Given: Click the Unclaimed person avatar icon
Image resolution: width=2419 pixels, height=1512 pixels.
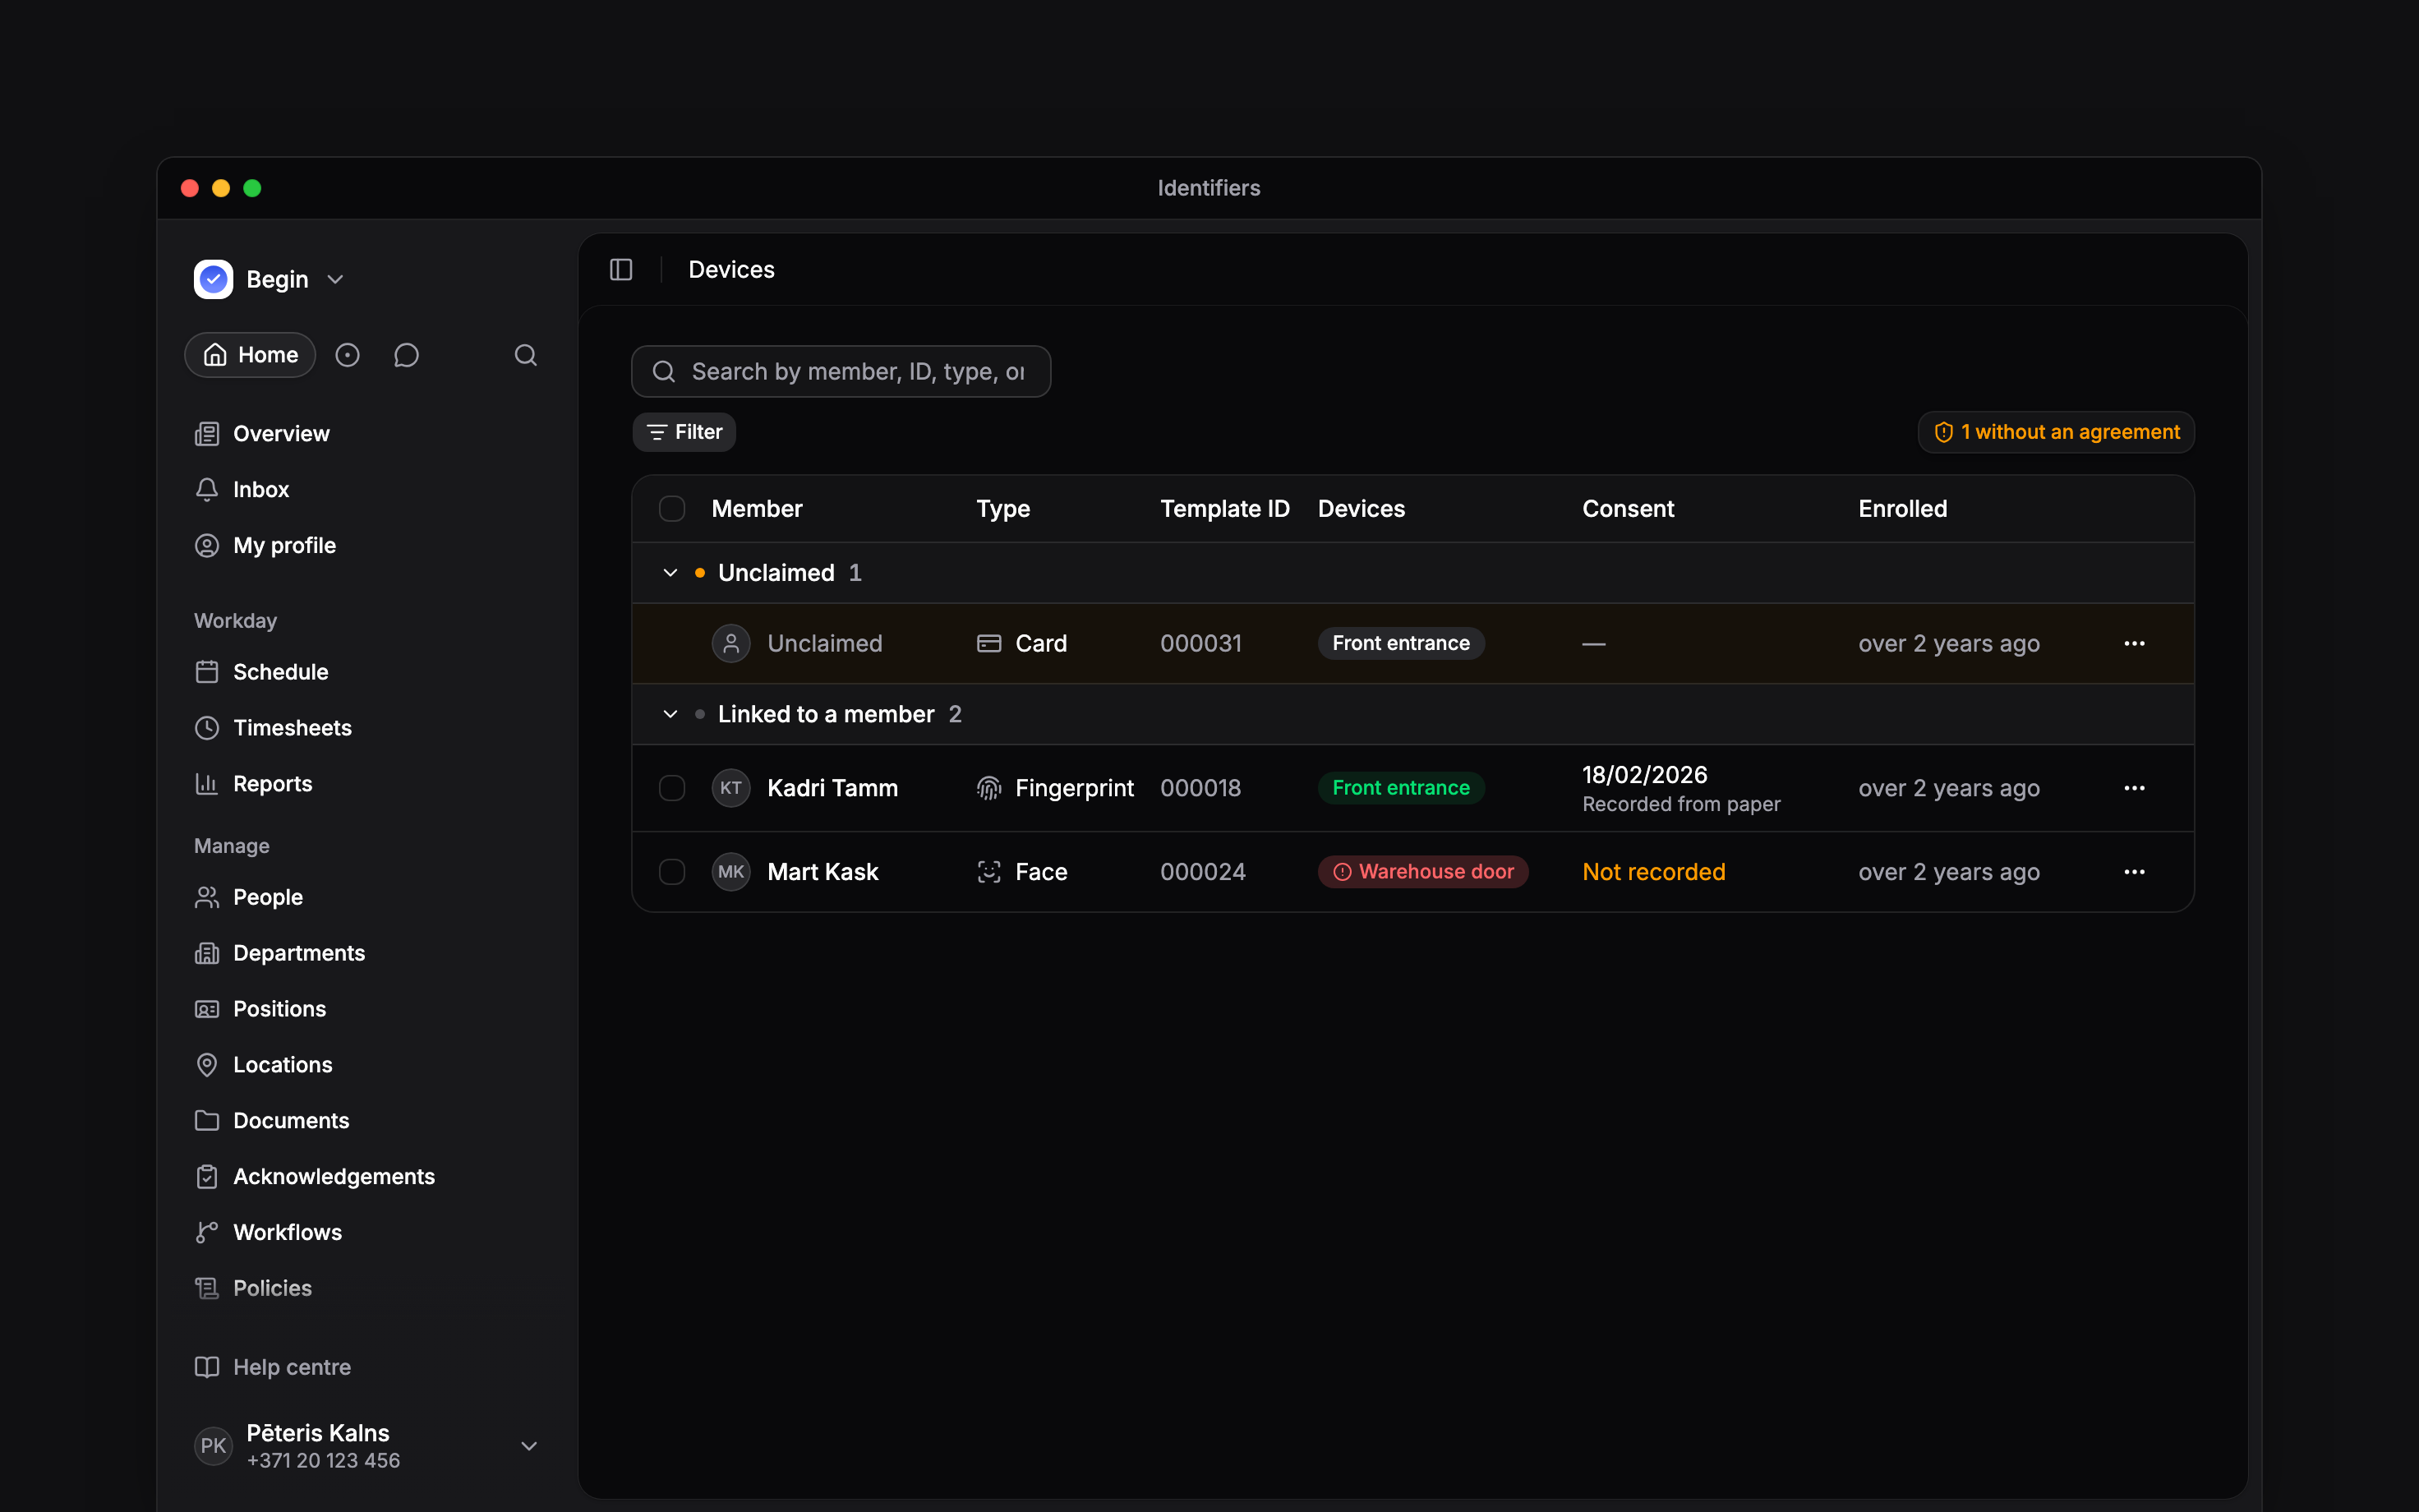Looking at the screenshot, I should click(x=730, y=643).
